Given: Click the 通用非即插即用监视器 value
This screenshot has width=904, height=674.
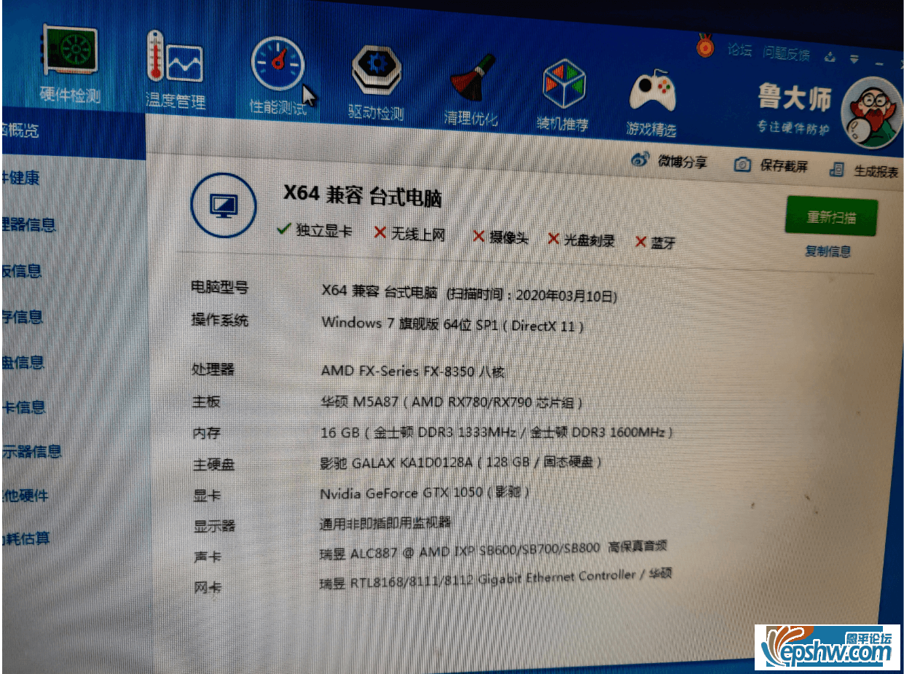Looking at the screenshot, I should coord(386,522).
